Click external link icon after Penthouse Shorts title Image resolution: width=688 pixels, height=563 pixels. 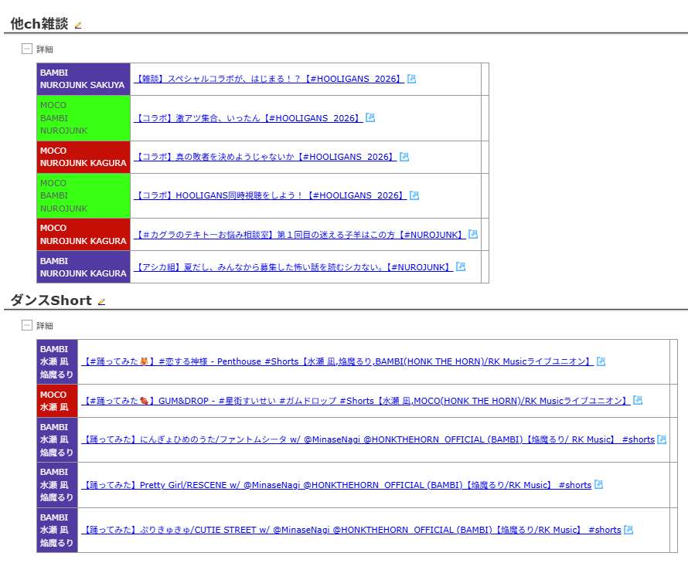point(601,361)
